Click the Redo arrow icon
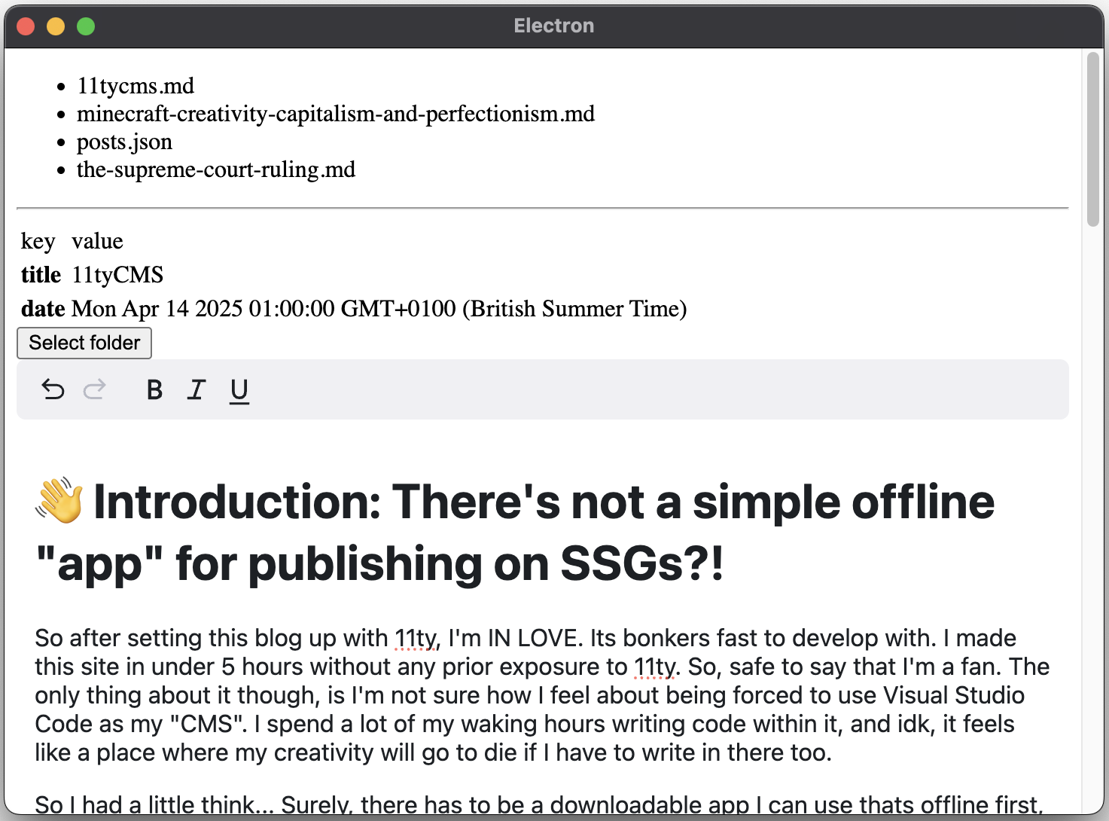The image size is (1109, 821). [95, 389]
